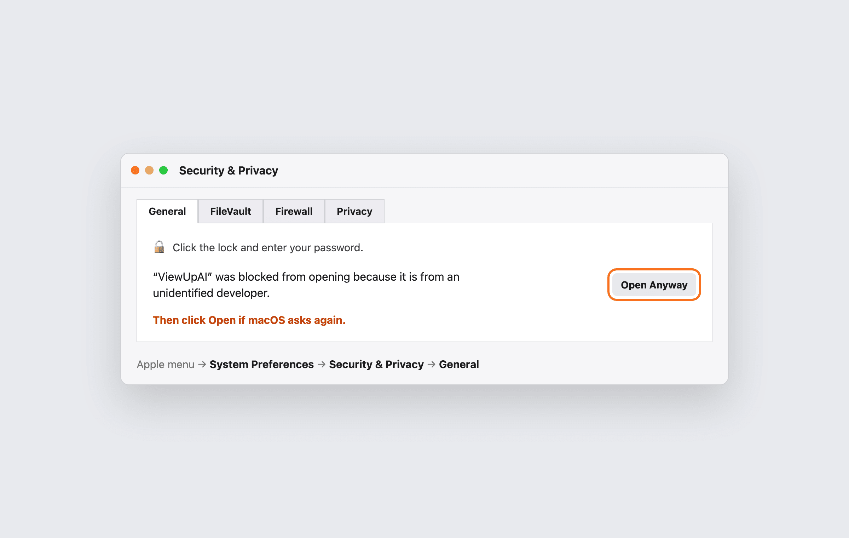849x538 pixels.
Task: Click "Then click Open if macOS asks again." text
Action: (x=249, y=320)
